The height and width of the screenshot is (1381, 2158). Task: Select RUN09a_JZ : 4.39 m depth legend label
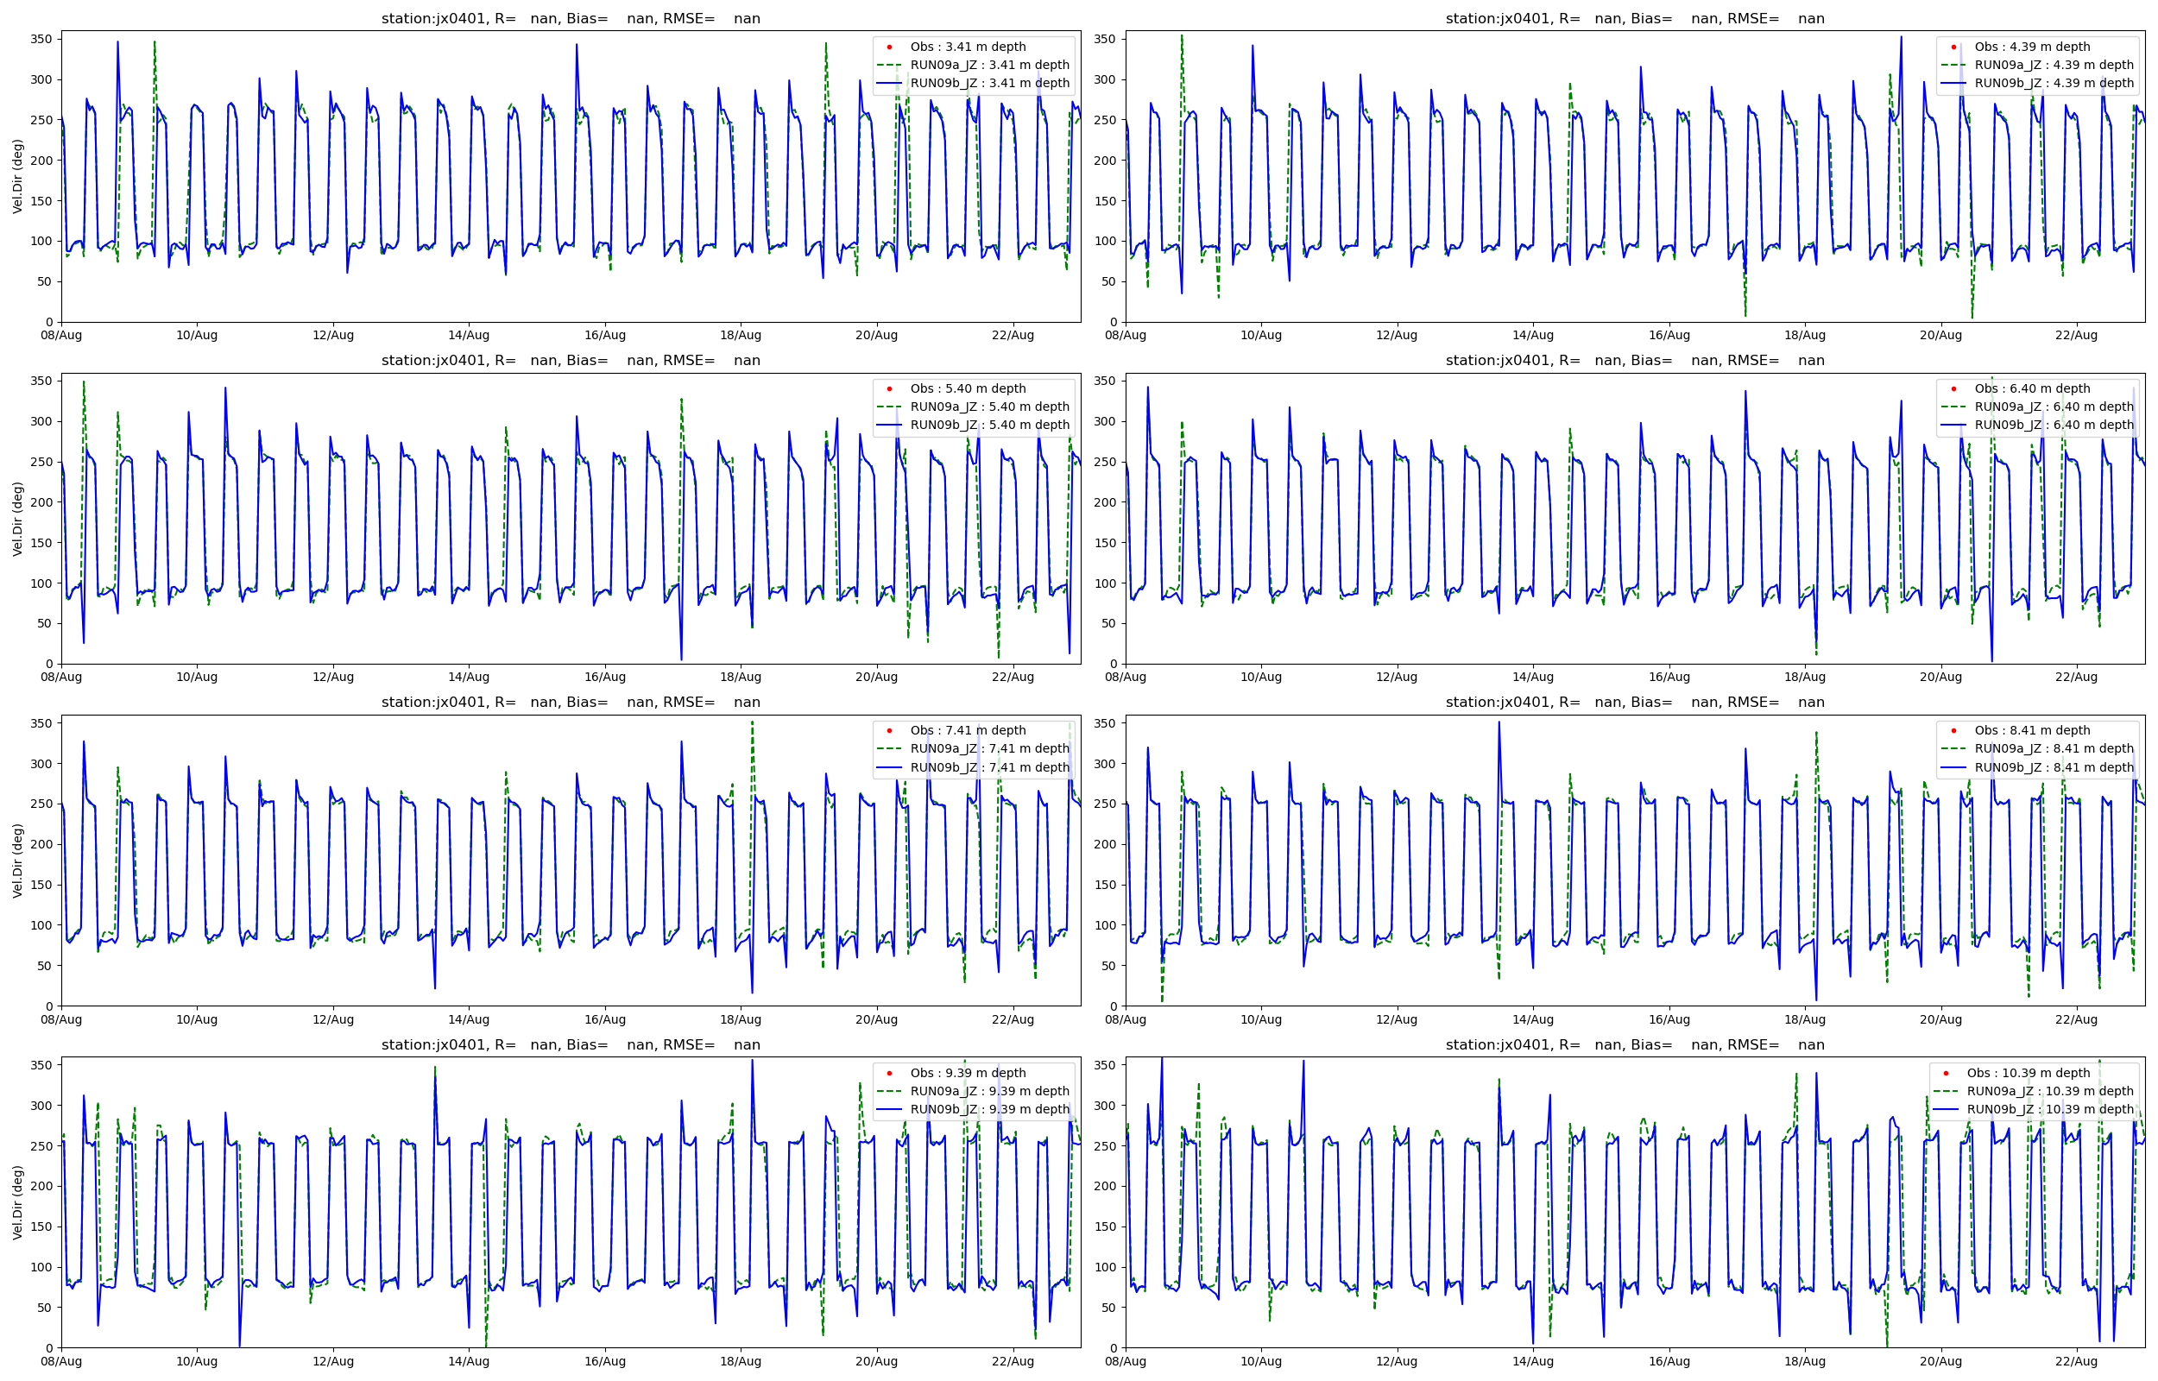point(2054,65)
